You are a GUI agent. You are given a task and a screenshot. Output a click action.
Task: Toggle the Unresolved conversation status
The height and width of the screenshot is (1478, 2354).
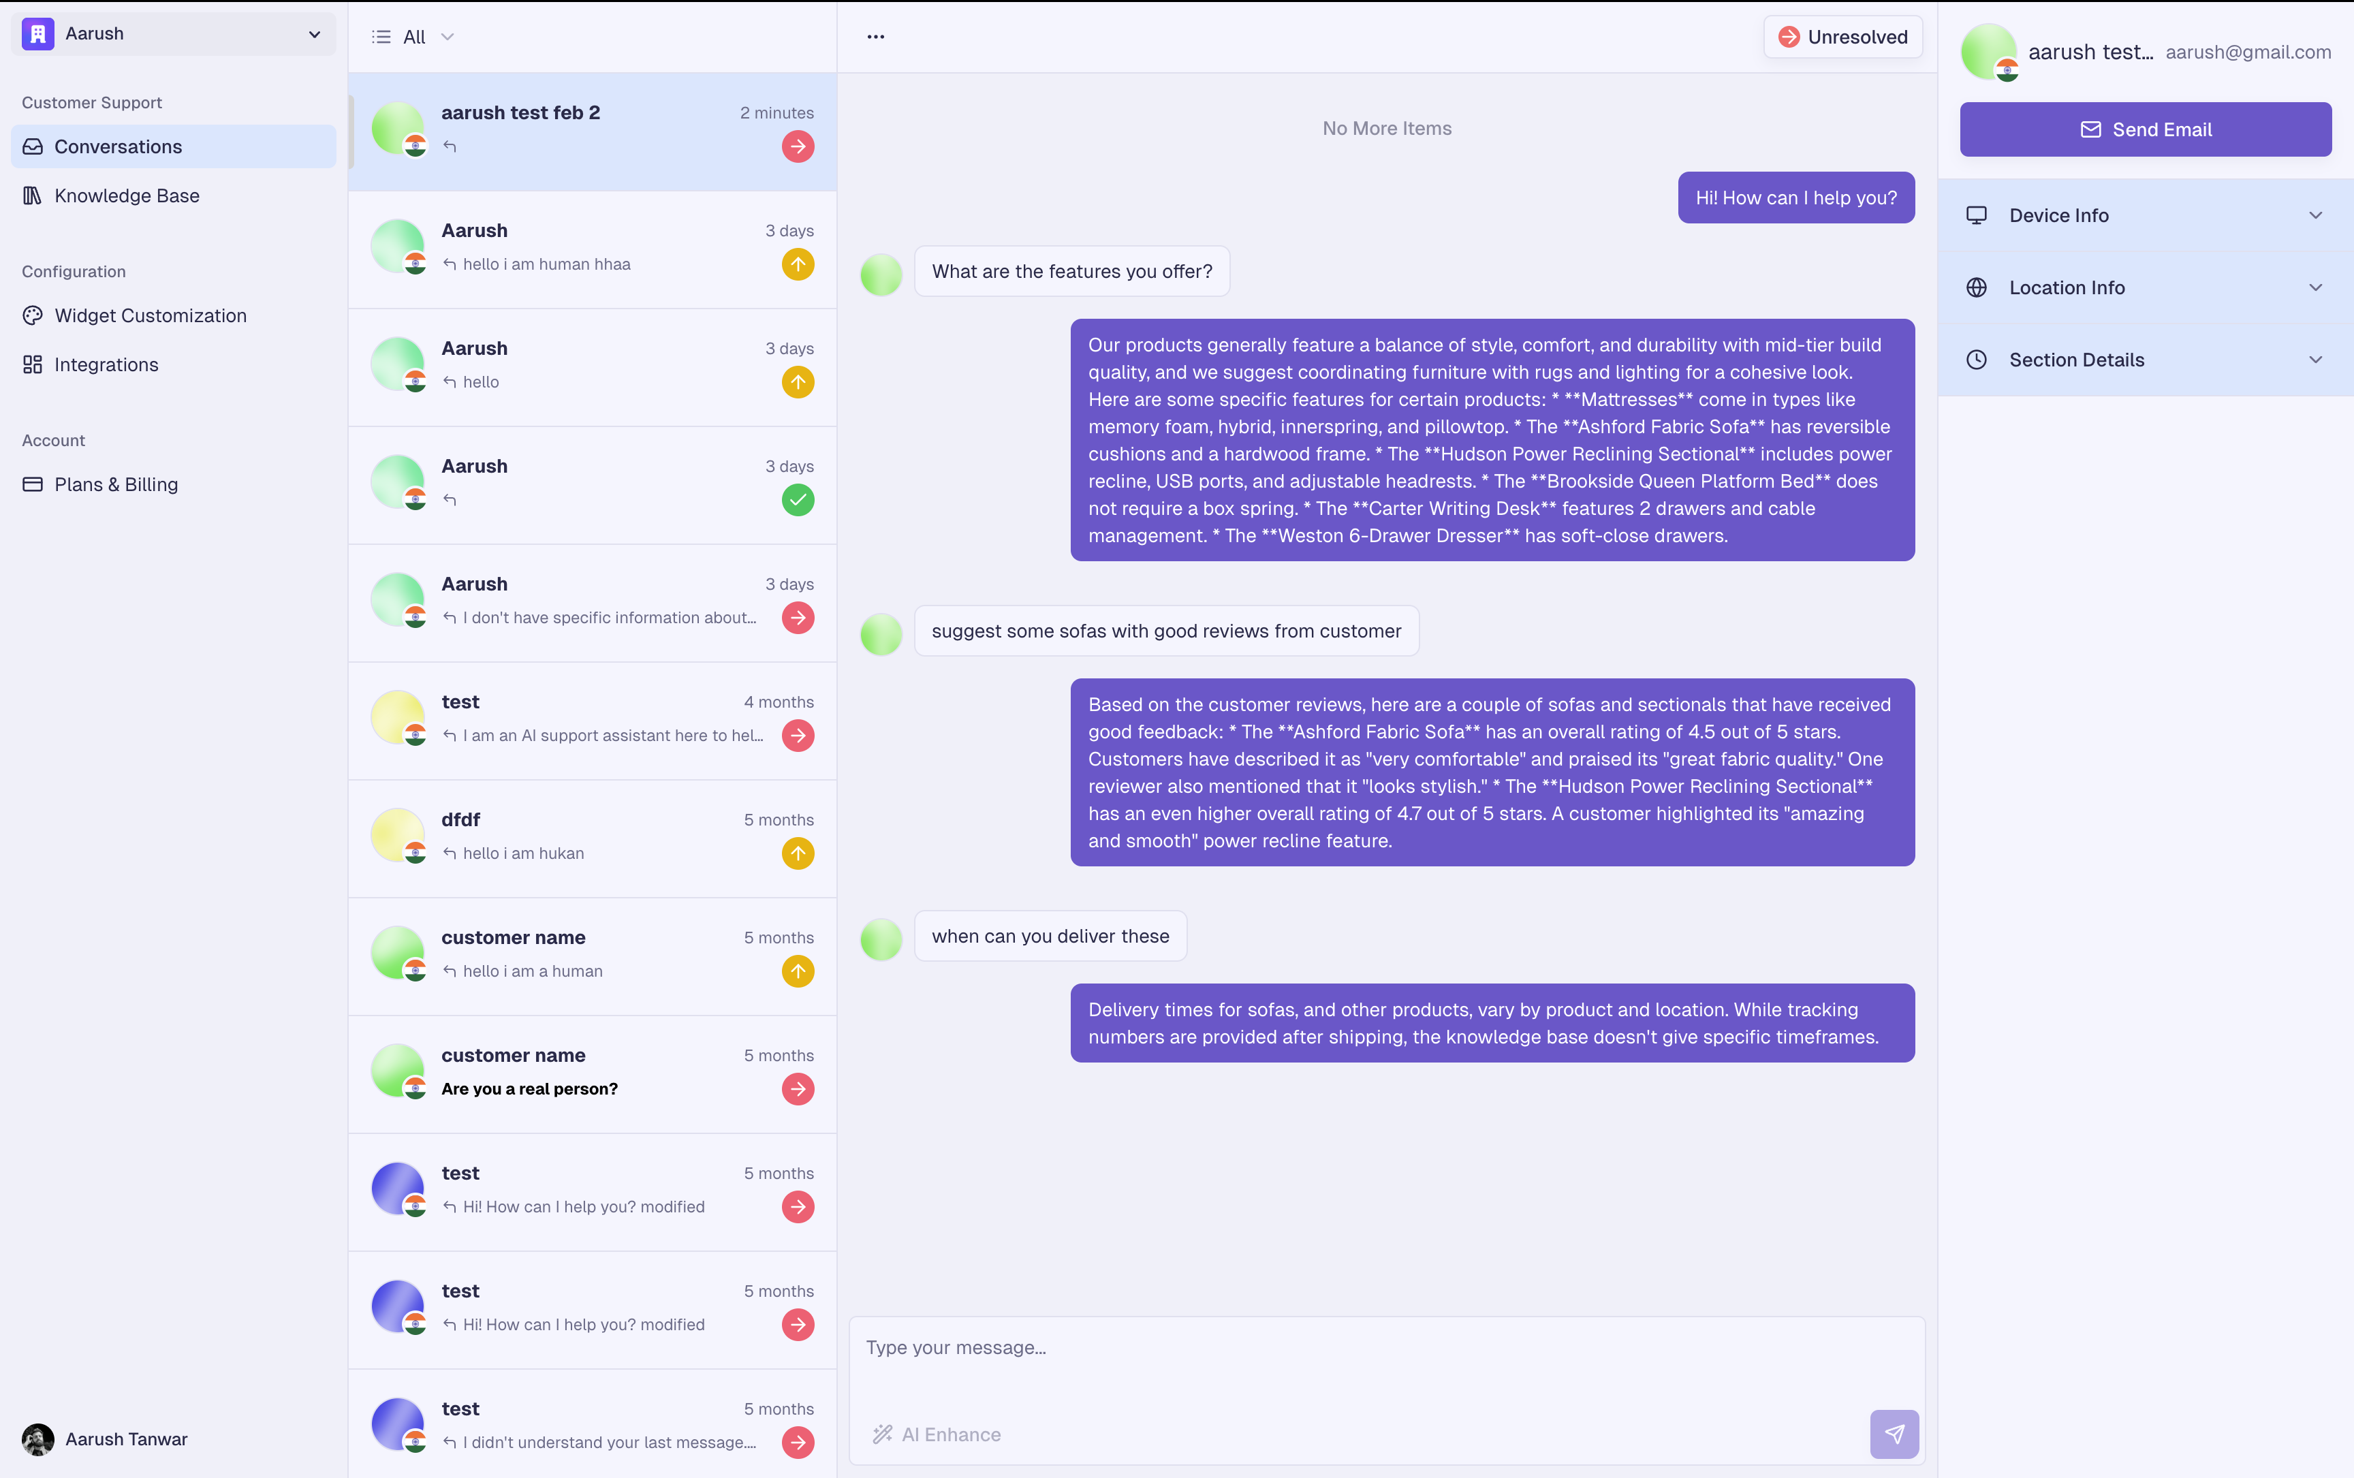pos(1842,37)
